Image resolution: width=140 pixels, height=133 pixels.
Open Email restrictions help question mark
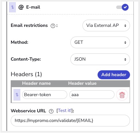53,26
